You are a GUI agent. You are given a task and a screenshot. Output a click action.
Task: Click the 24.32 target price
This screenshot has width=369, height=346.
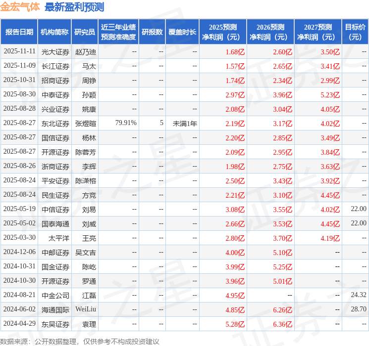click(x=359, y=295)
